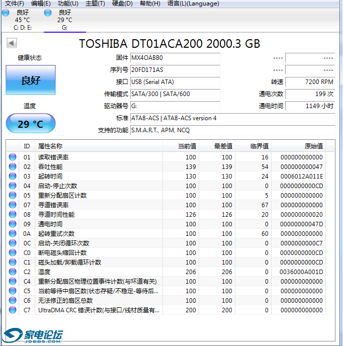The height and width of the screenshot is (346, 343).
Task: Click the 原始值 column header
Action: click(298, 146)
